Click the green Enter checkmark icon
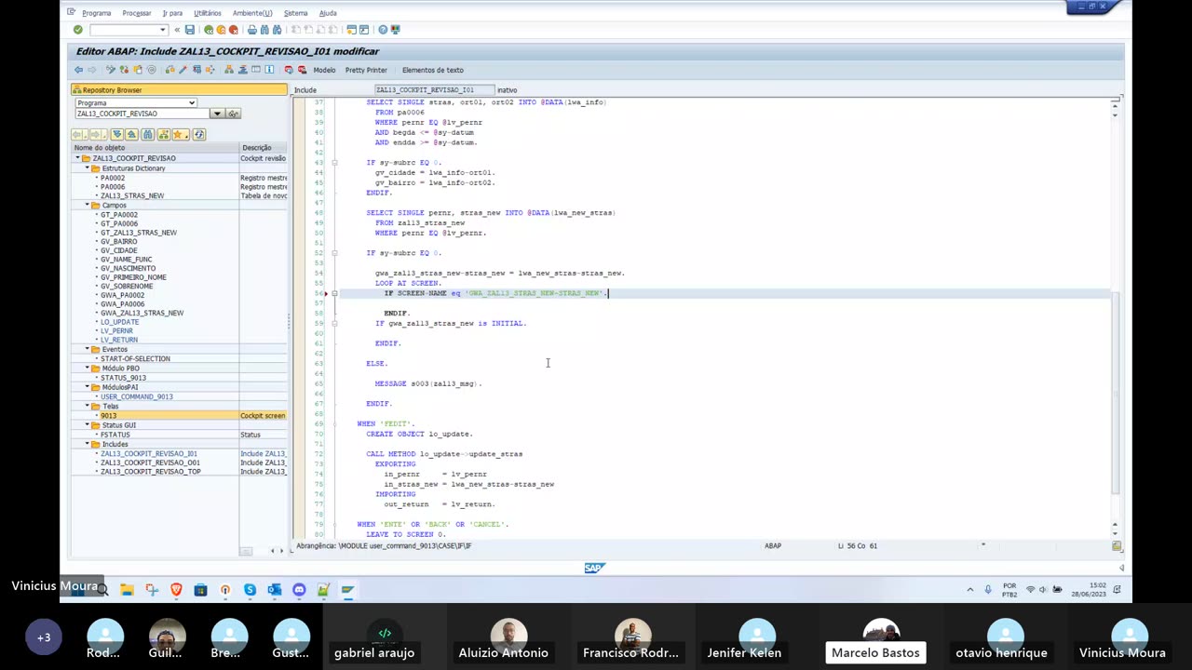1192x670 pixels. [x=77, y=30]
